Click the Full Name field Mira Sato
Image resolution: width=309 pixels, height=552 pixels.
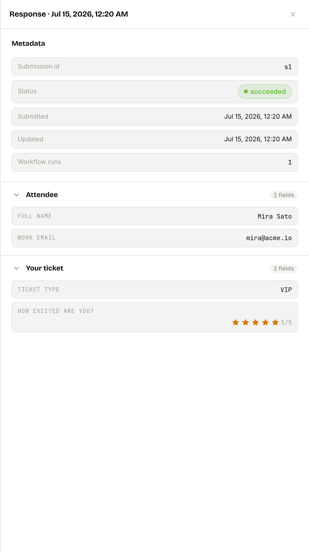(155, 216)
